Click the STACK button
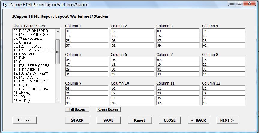 coord(77,120)
